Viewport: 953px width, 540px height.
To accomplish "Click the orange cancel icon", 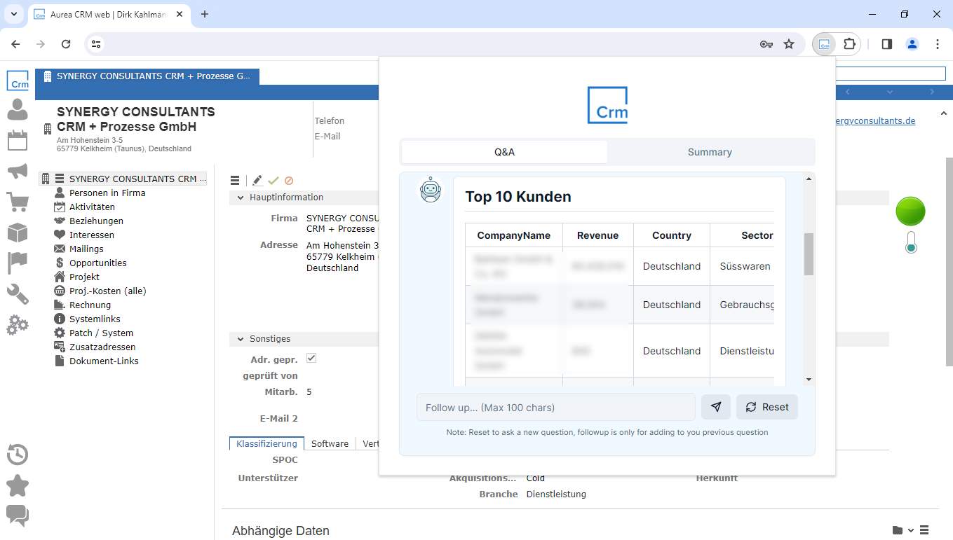I will coord(289,181).
